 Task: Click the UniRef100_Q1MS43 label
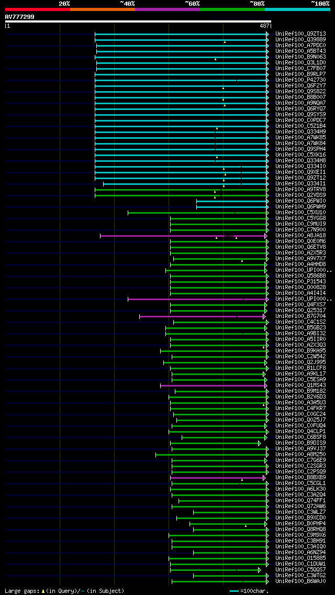click(301, 385)
